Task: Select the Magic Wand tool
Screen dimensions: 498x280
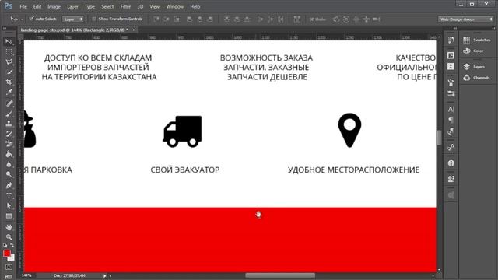Action: pyautogui.click(x=9, y=72)
